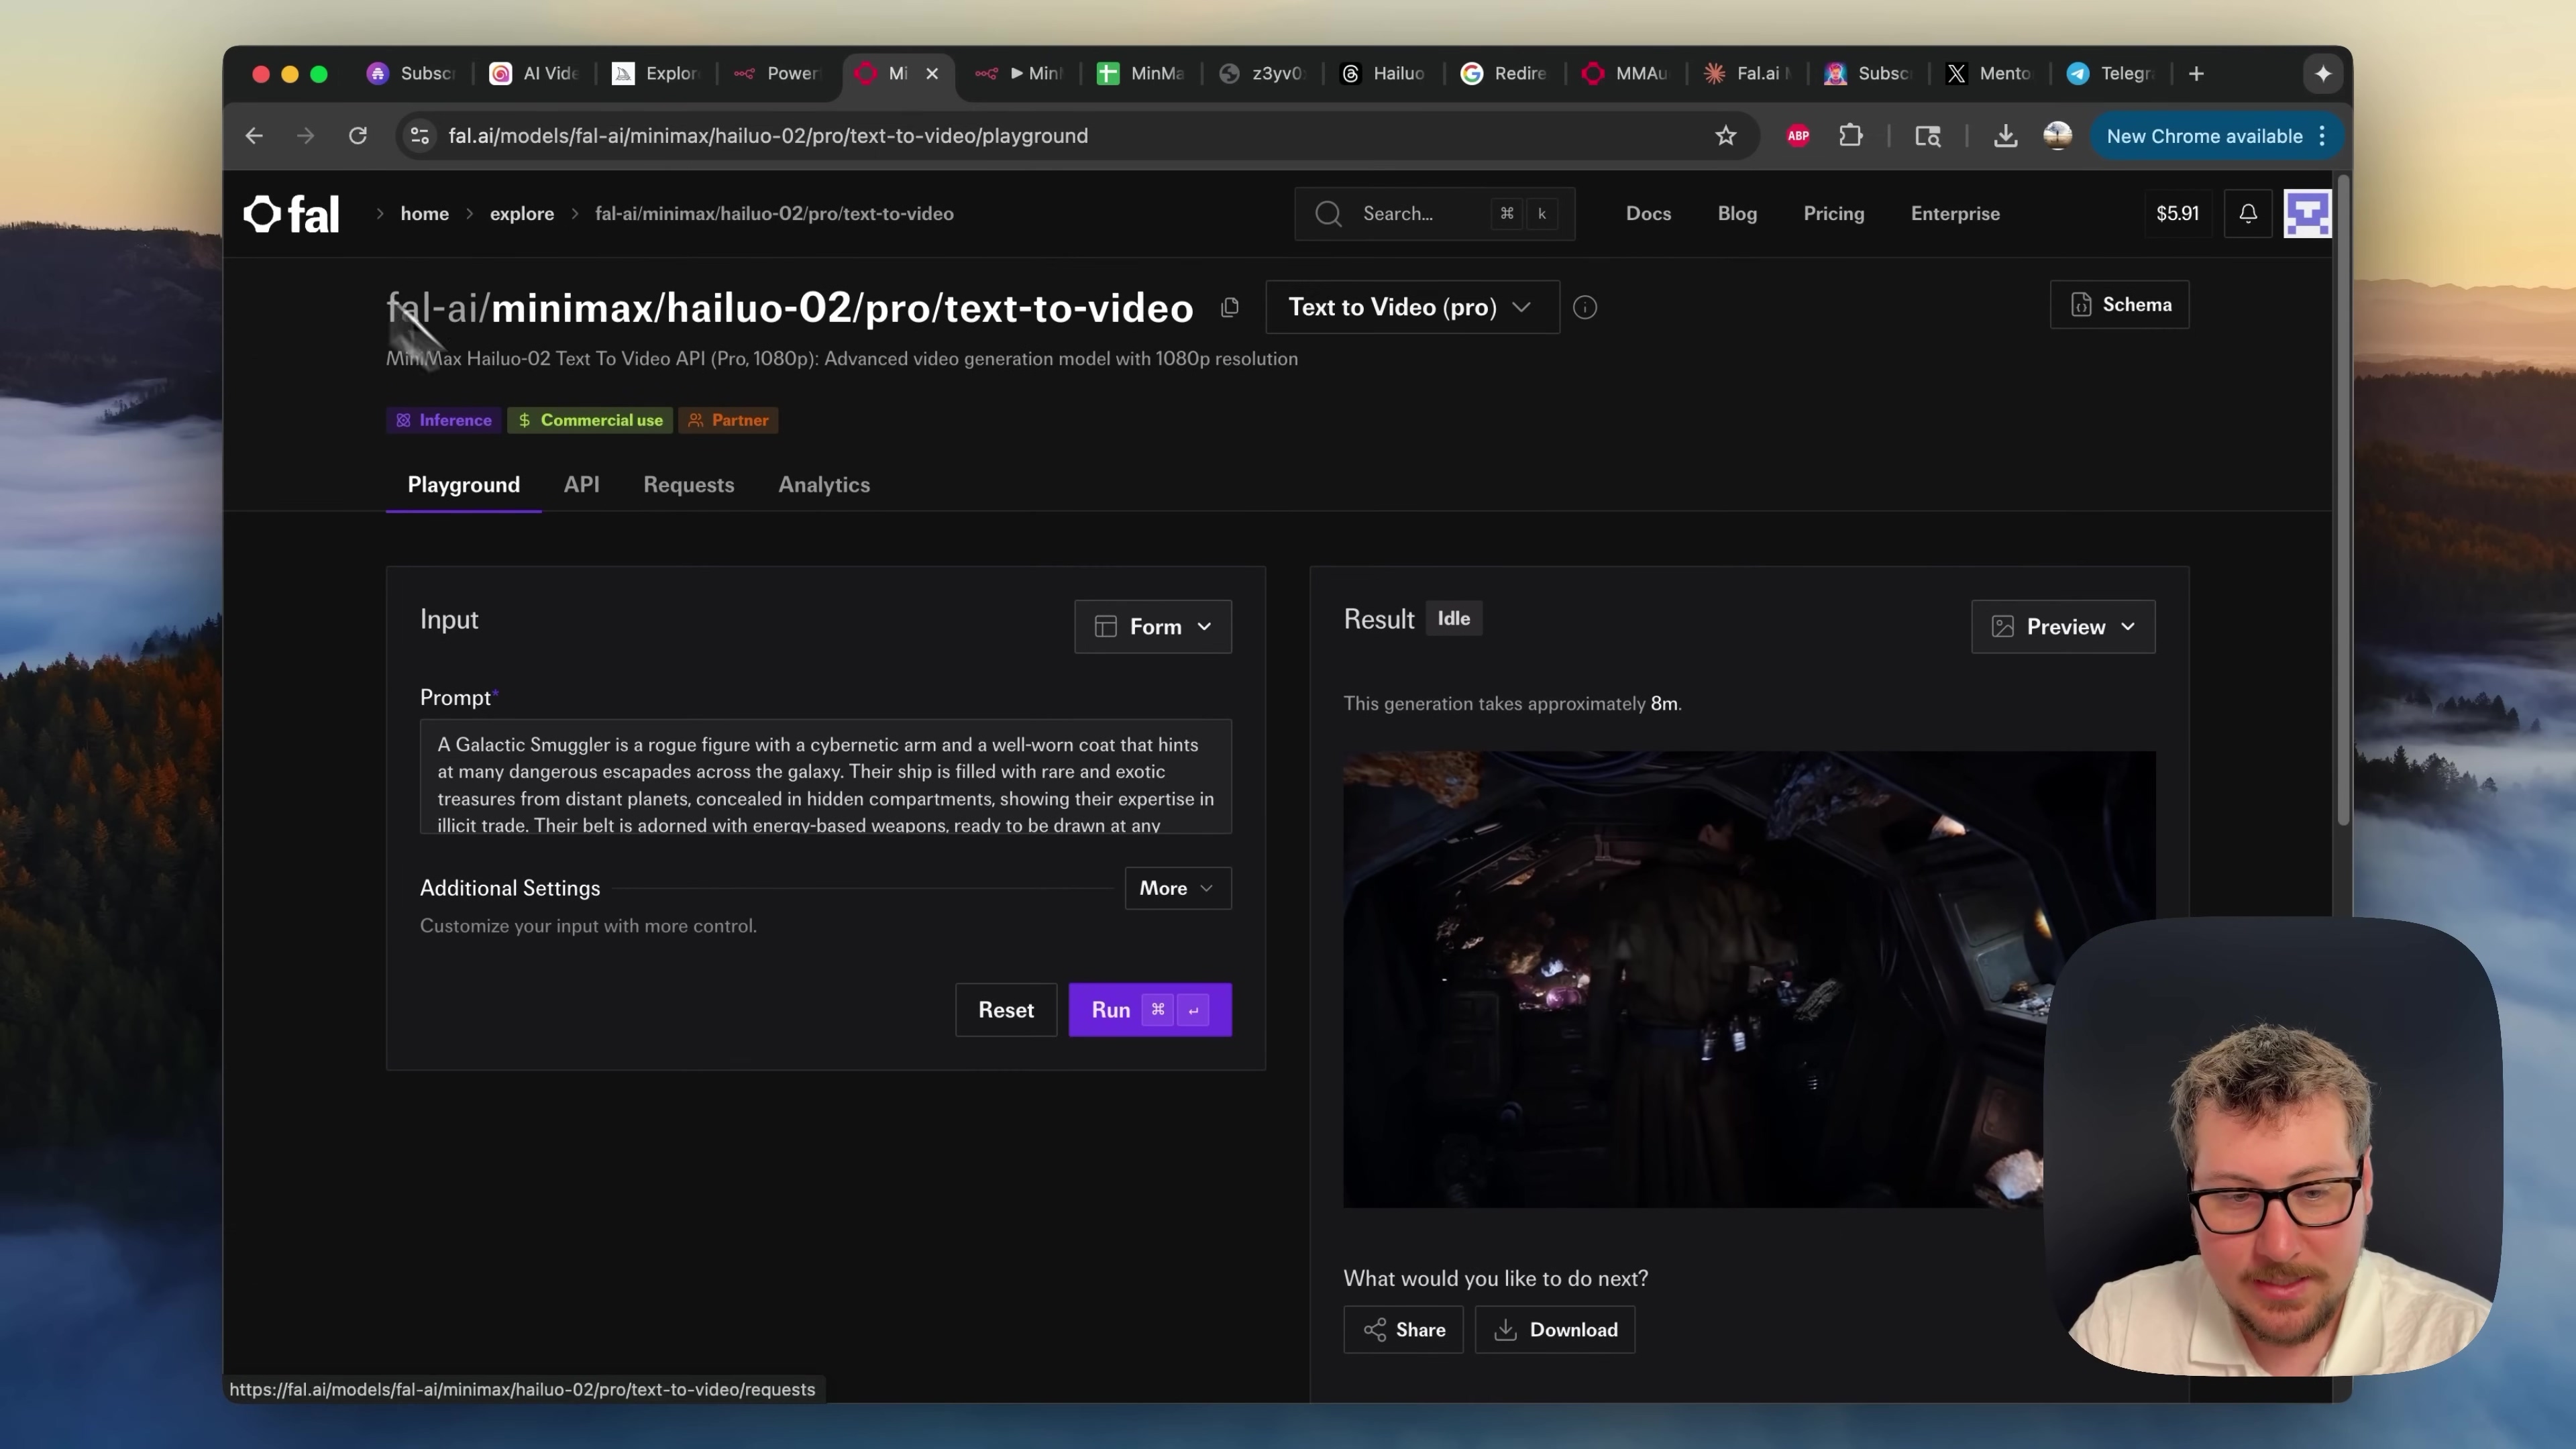Click the fal logo
The image size is (2576, 1449).
point(292,214)
